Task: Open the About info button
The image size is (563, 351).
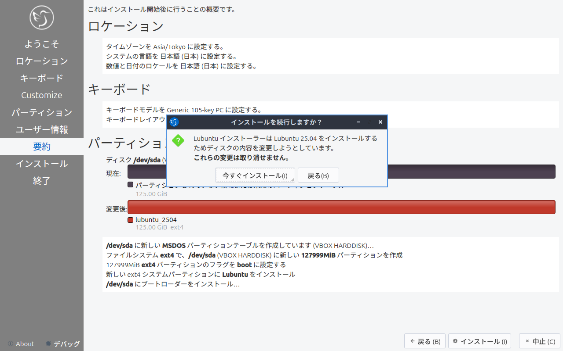Action: click(21, 344)
